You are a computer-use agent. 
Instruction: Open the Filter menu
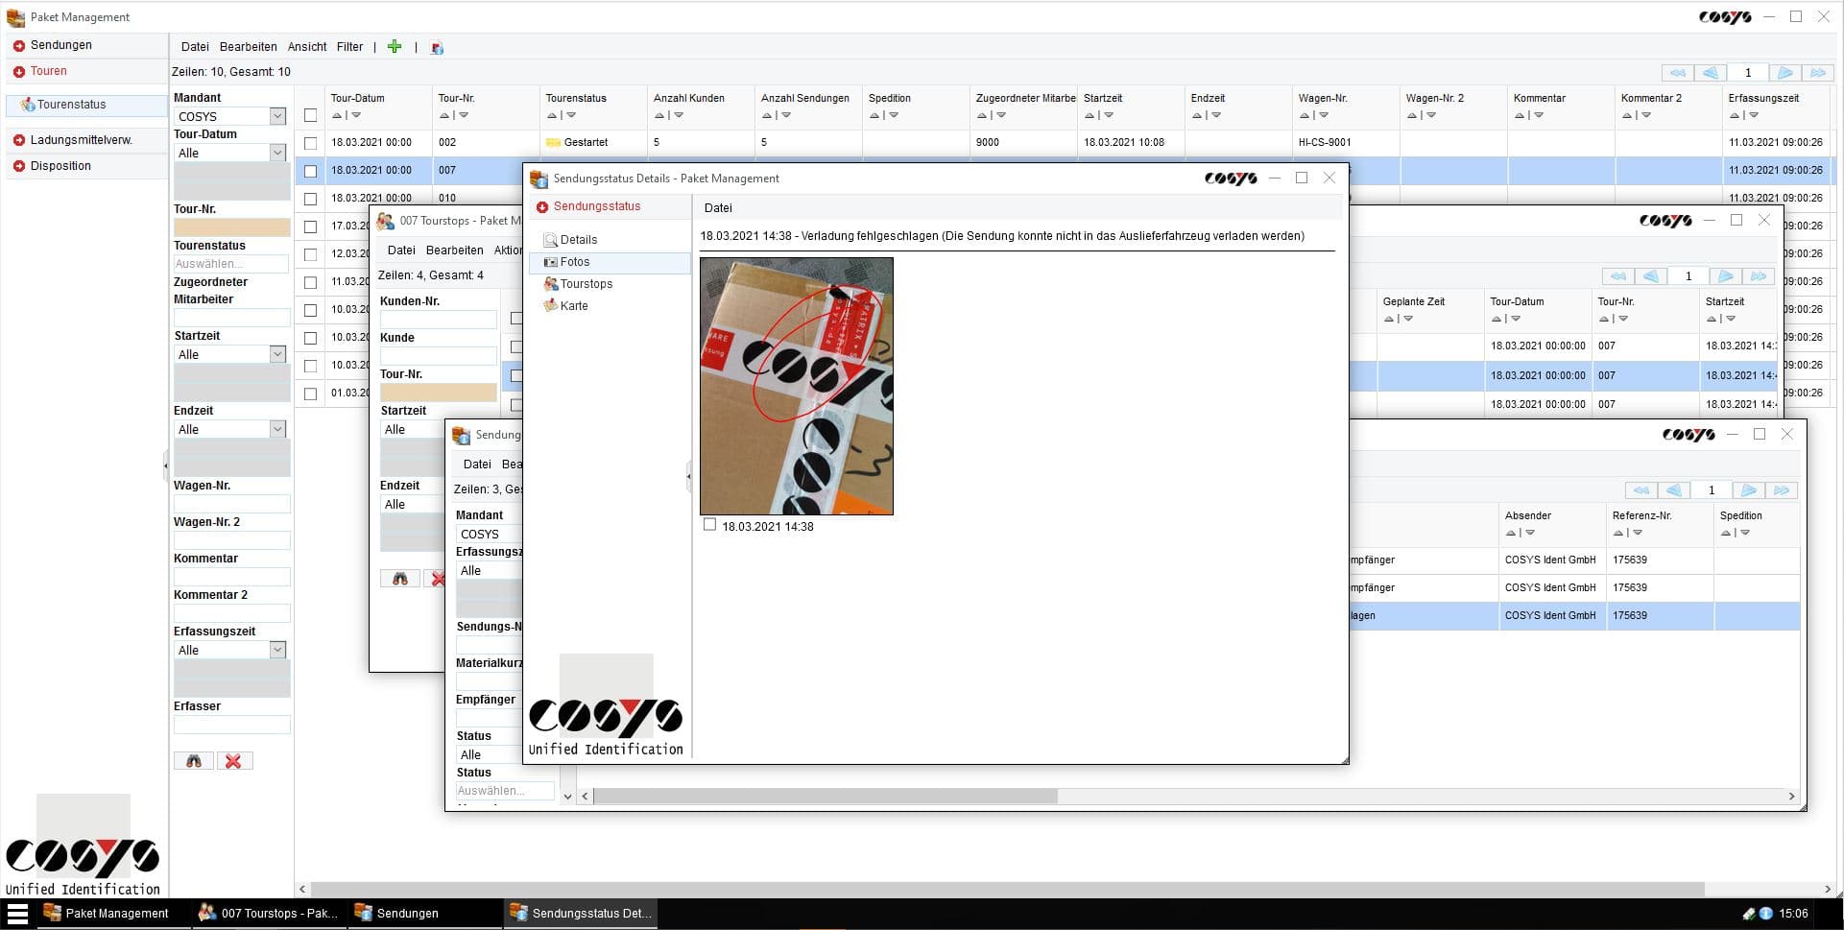point(349,46)
